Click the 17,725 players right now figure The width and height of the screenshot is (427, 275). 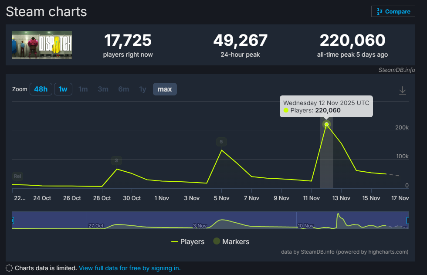tap(128, 41)
